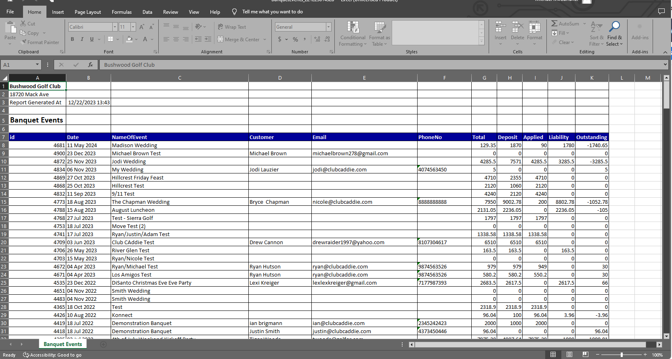The width and height of the screenshot is (672, 359).
Task: Click the Insert Function fx icon
Action: [x=90, y=65]
